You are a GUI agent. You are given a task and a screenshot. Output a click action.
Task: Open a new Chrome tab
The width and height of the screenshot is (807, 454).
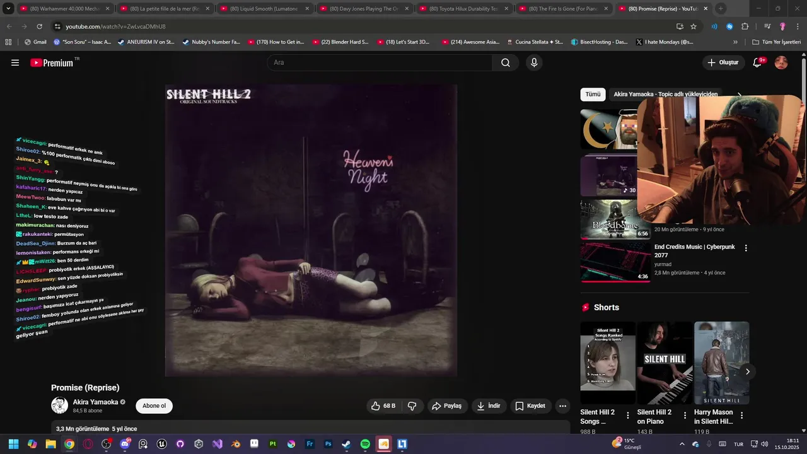coord(721,9)
